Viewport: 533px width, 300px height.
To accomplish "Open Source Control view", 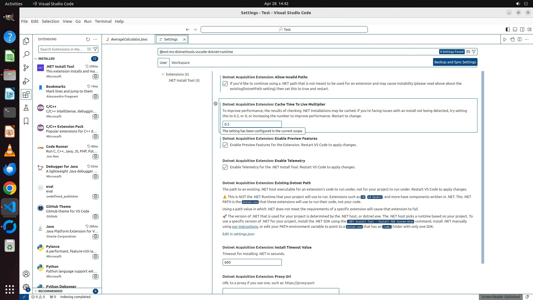I will point(26,68).
